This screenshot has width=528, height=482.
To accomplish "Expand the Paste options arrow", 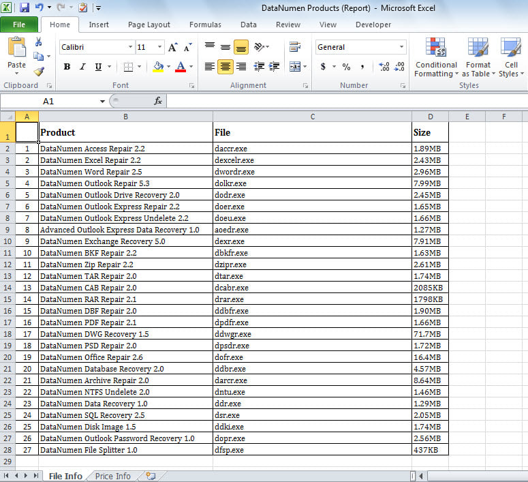I will pos(16,73).
